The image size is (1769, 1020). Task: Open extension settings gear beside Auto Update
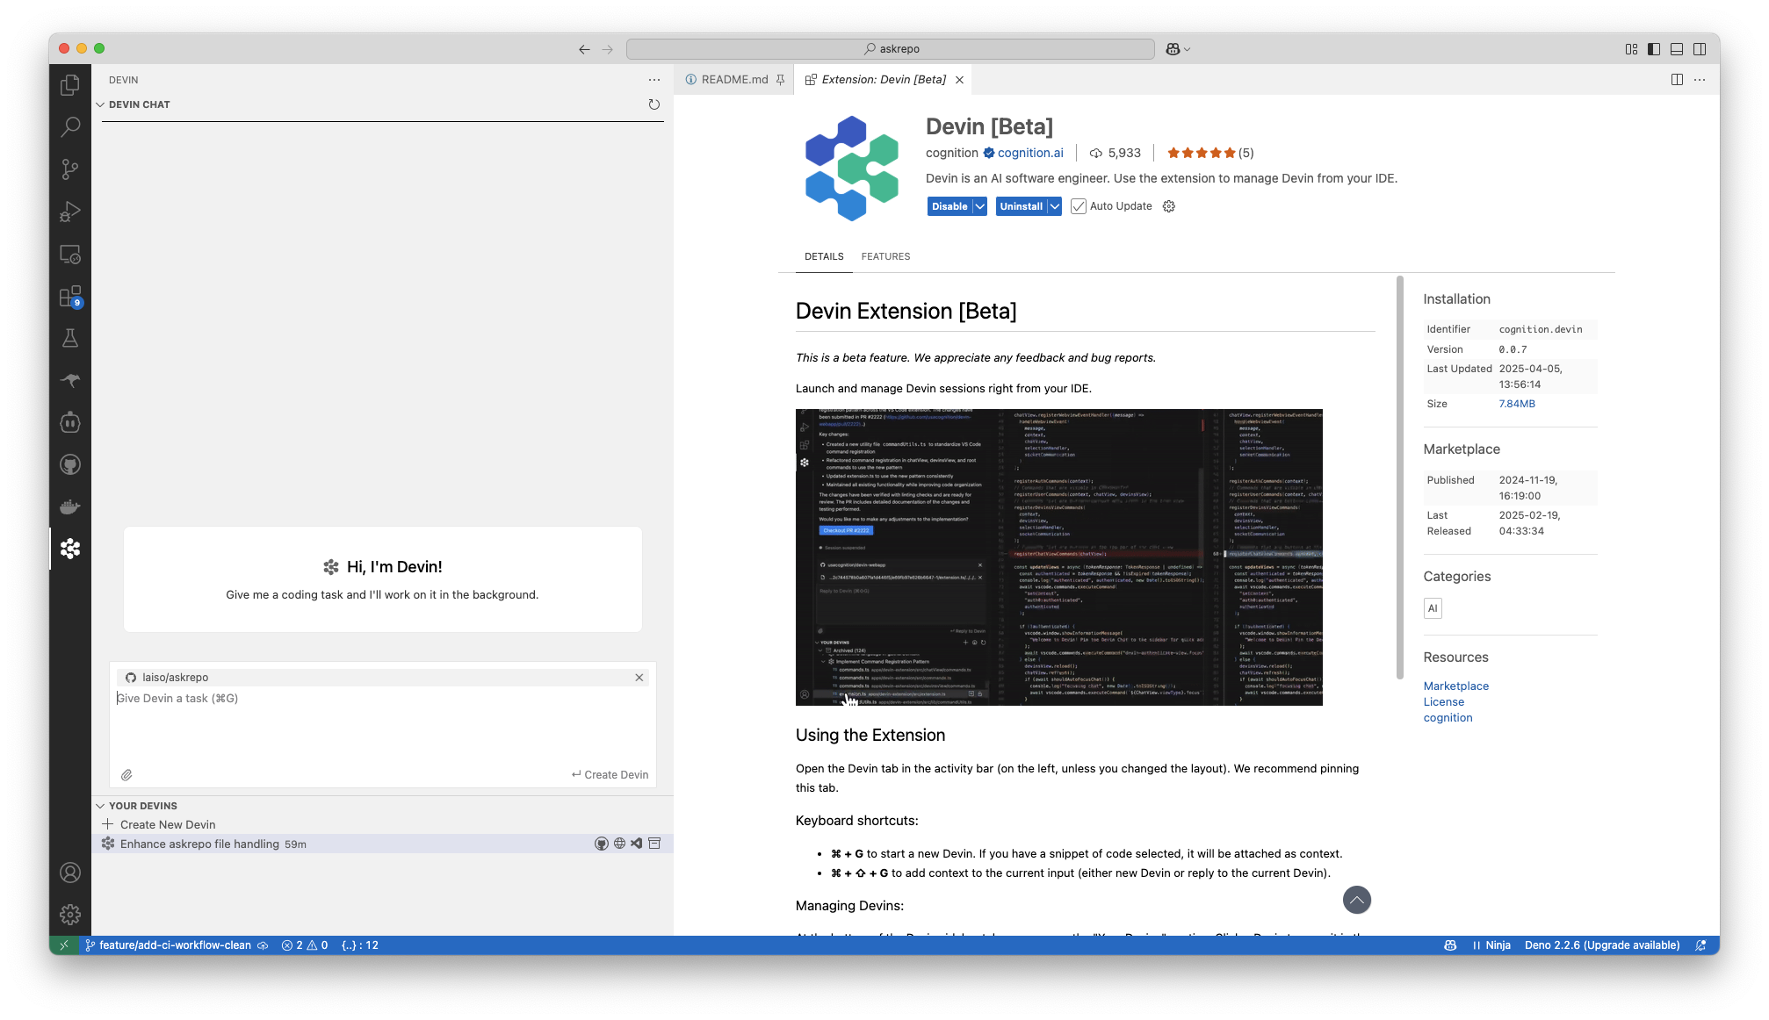pyautogui.click(x=1168, y=206)
